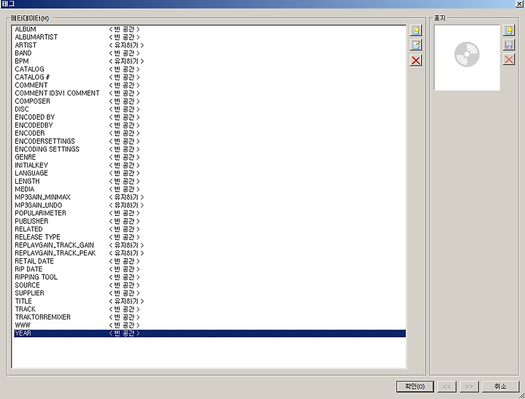525x399 pixels.
Task: Select the CATALOG # row
Action: (x=210, y=77)
